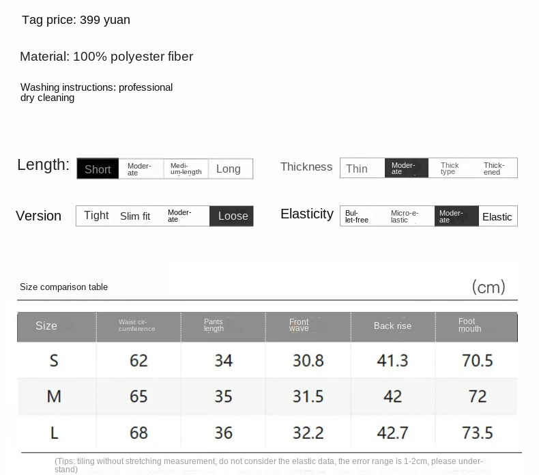539x475 pixels.
Task: Select Thin thickness option
Action: 357,169
